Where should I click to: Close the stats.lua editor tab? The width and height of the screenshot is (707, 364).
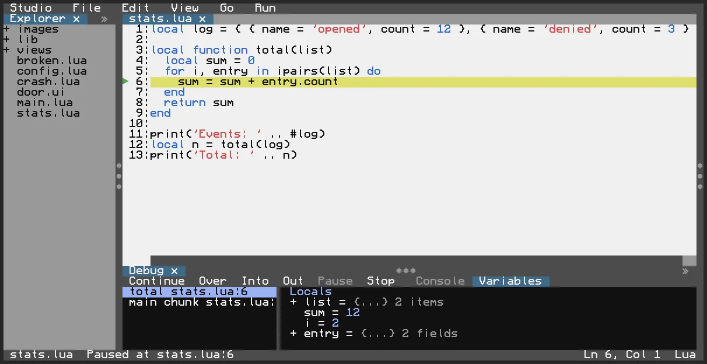click(x=202, y=19)
